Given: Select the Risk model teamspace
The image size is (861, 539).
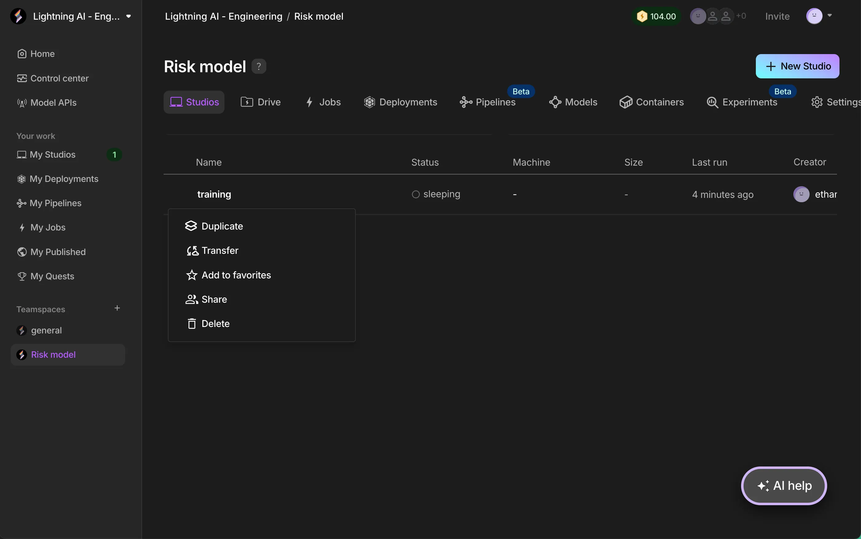Looking at the screenshot, I should click(68, 355).
